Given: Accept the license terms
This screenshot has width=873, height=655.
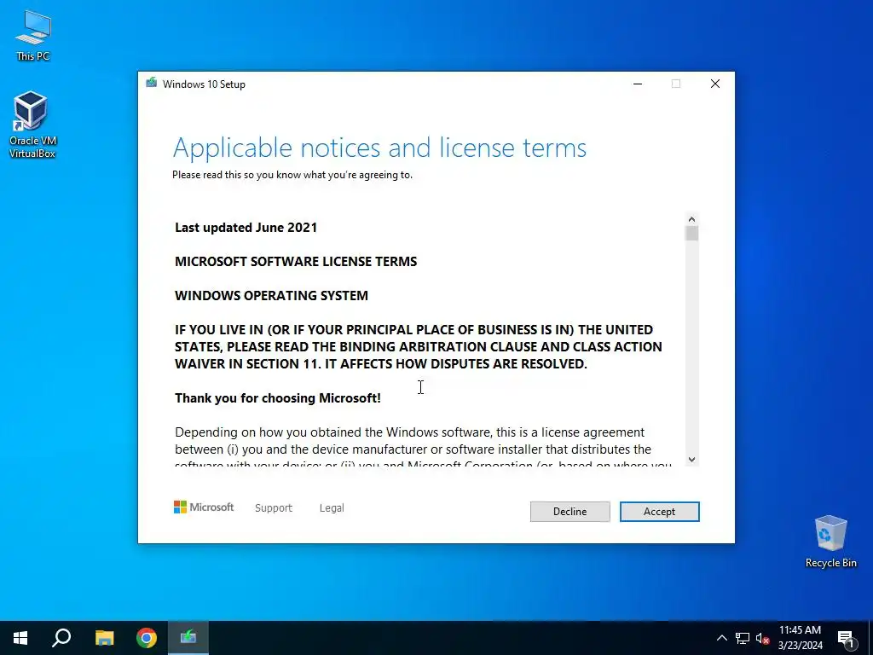Looking at the screenshot, I should 659,512.
